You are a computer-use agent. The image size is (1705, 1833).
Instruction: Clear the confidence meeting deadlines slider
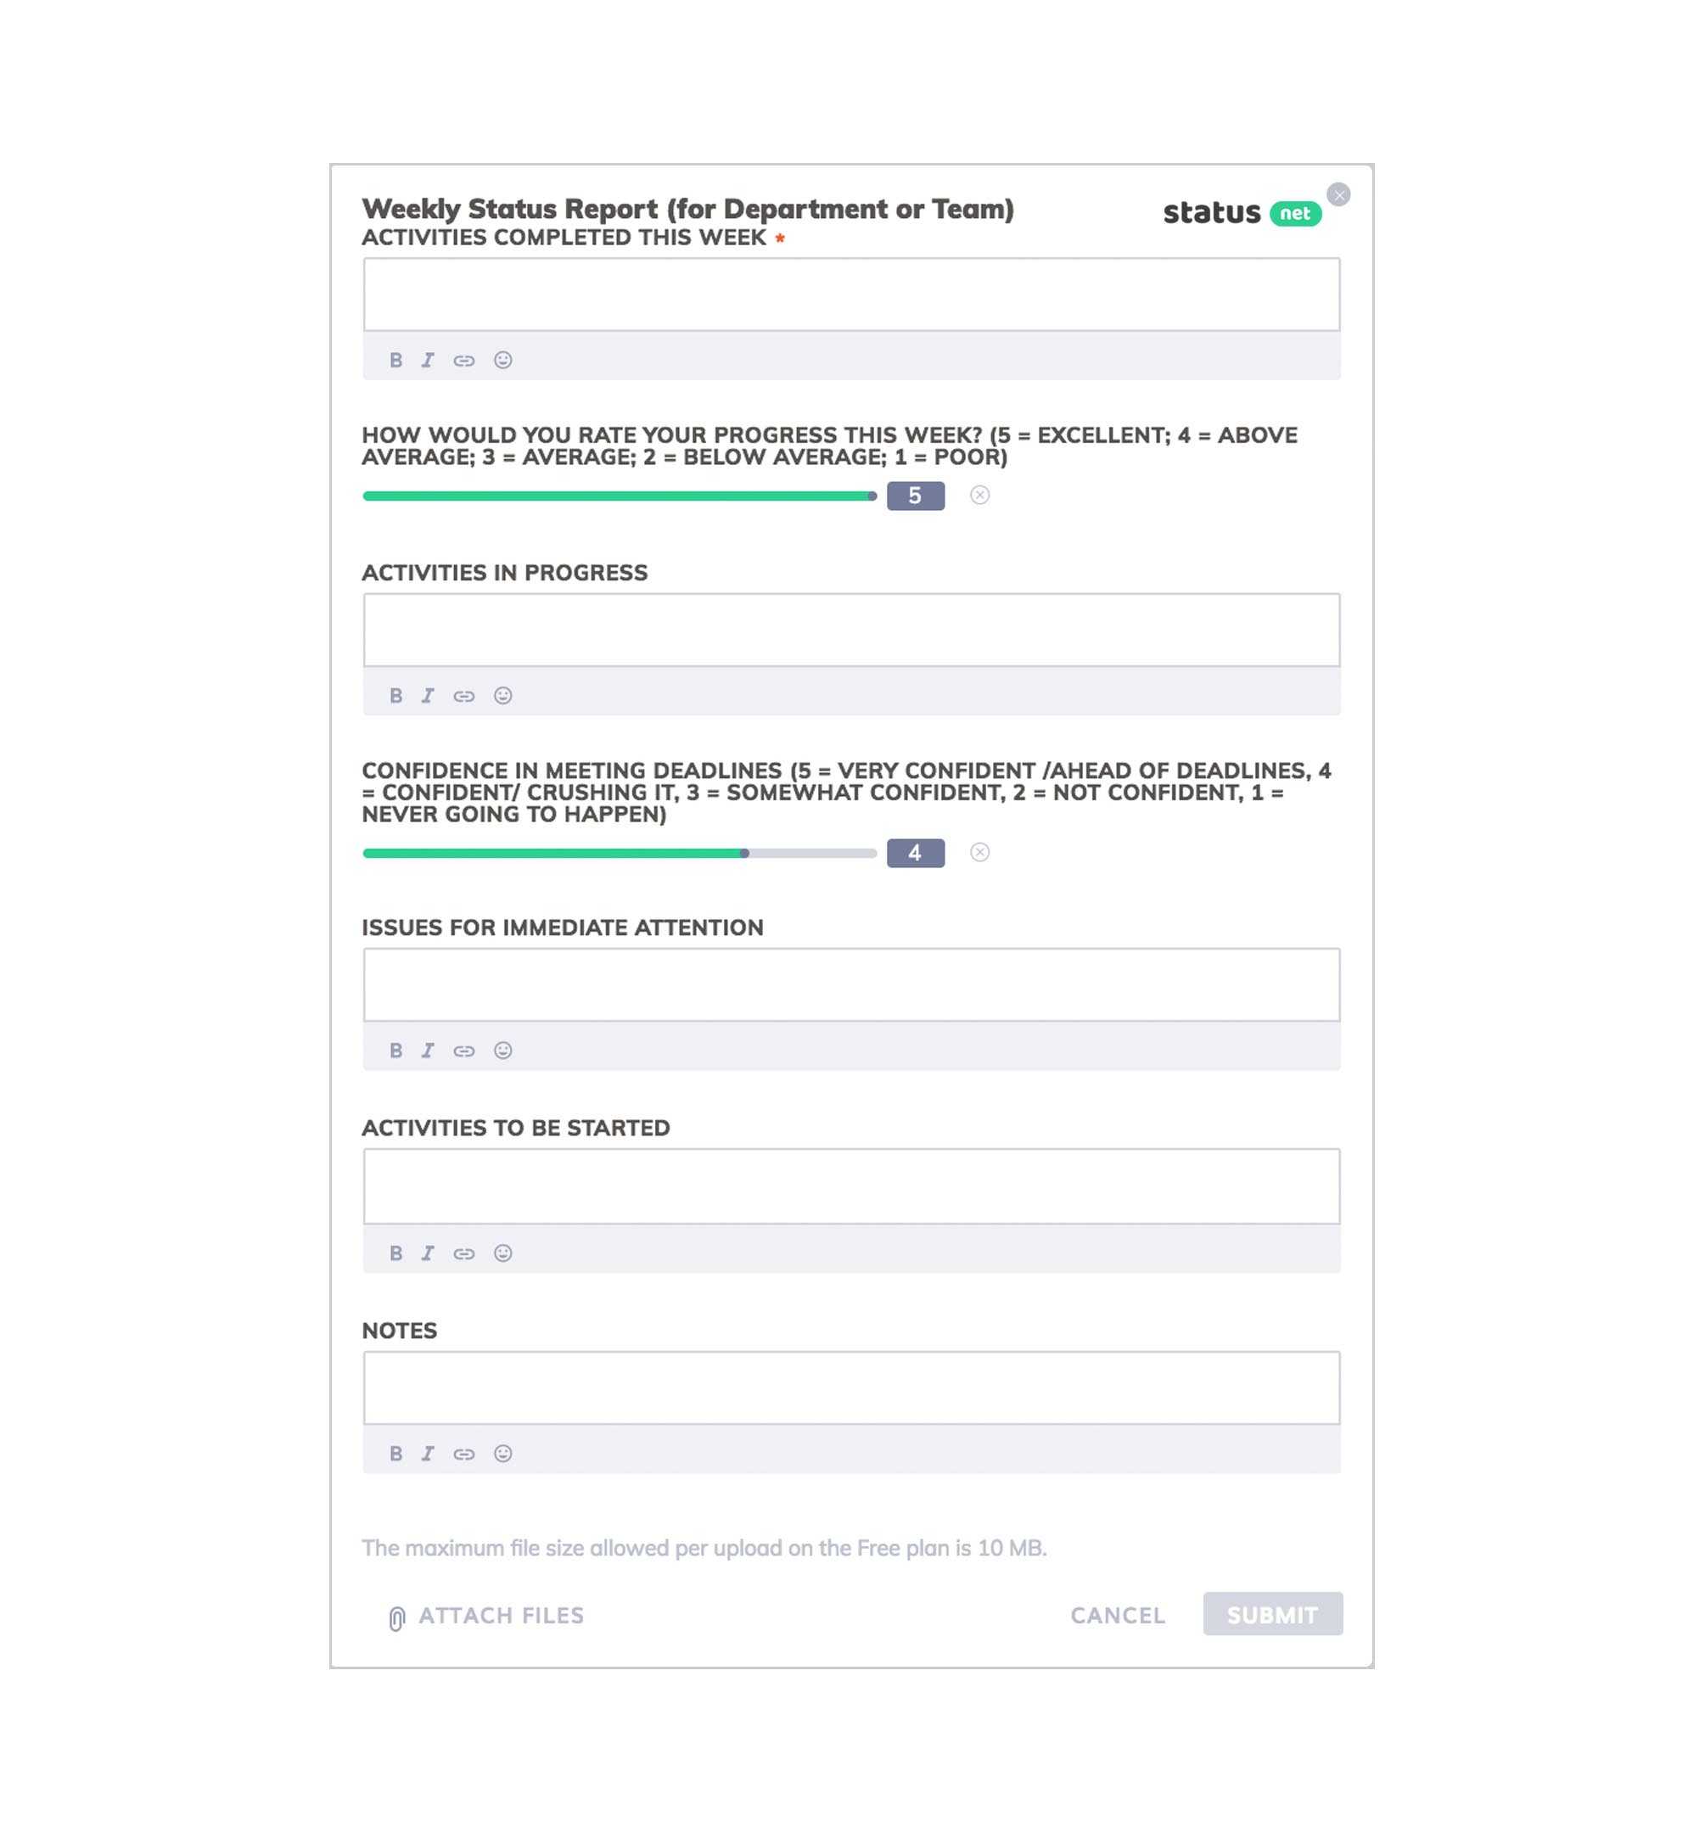[x=984, y=851]
